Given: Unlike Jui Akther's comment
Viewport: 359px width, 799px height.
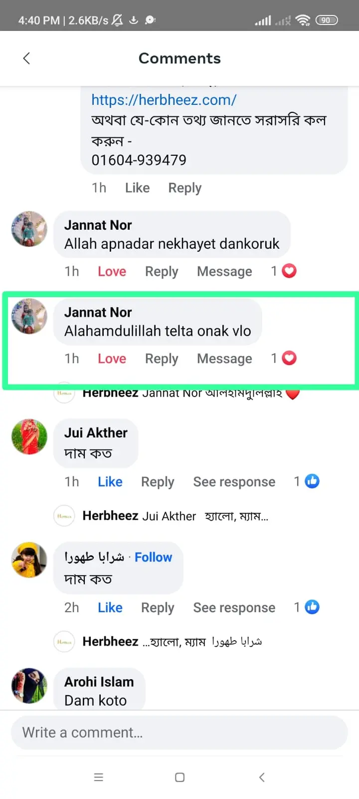Looking at the screenshot, I should point(110,481).
